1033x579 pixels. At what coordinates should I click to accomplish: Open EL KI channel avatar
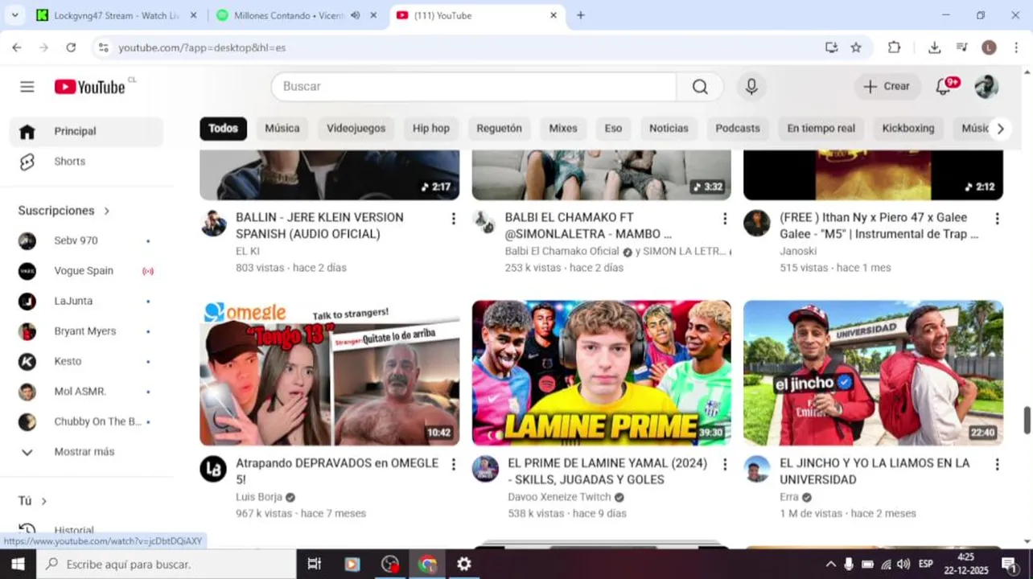pyautogui.click(x=213, y=223)
